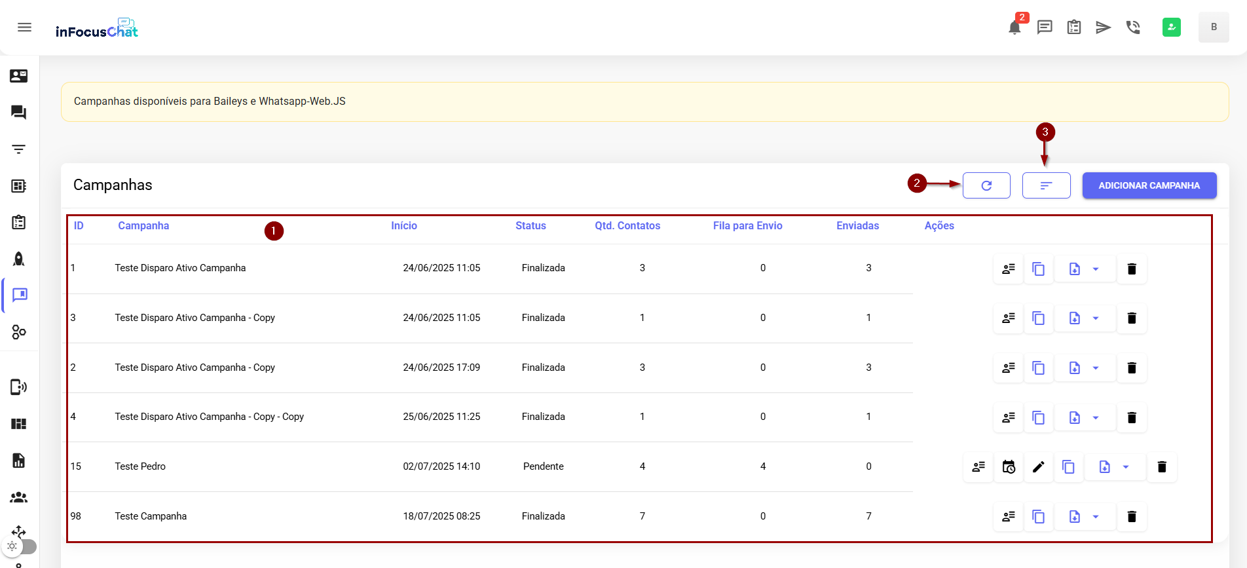Expand export dropdown arrow for Teste Pedro
The image size is (1247, 568).
(x=1126, y=467)
